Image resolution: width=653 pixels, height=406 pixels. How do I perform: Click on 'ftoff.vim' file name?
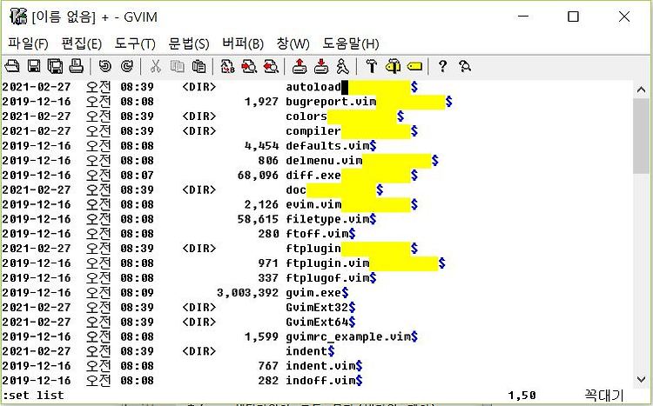[317, 234]
